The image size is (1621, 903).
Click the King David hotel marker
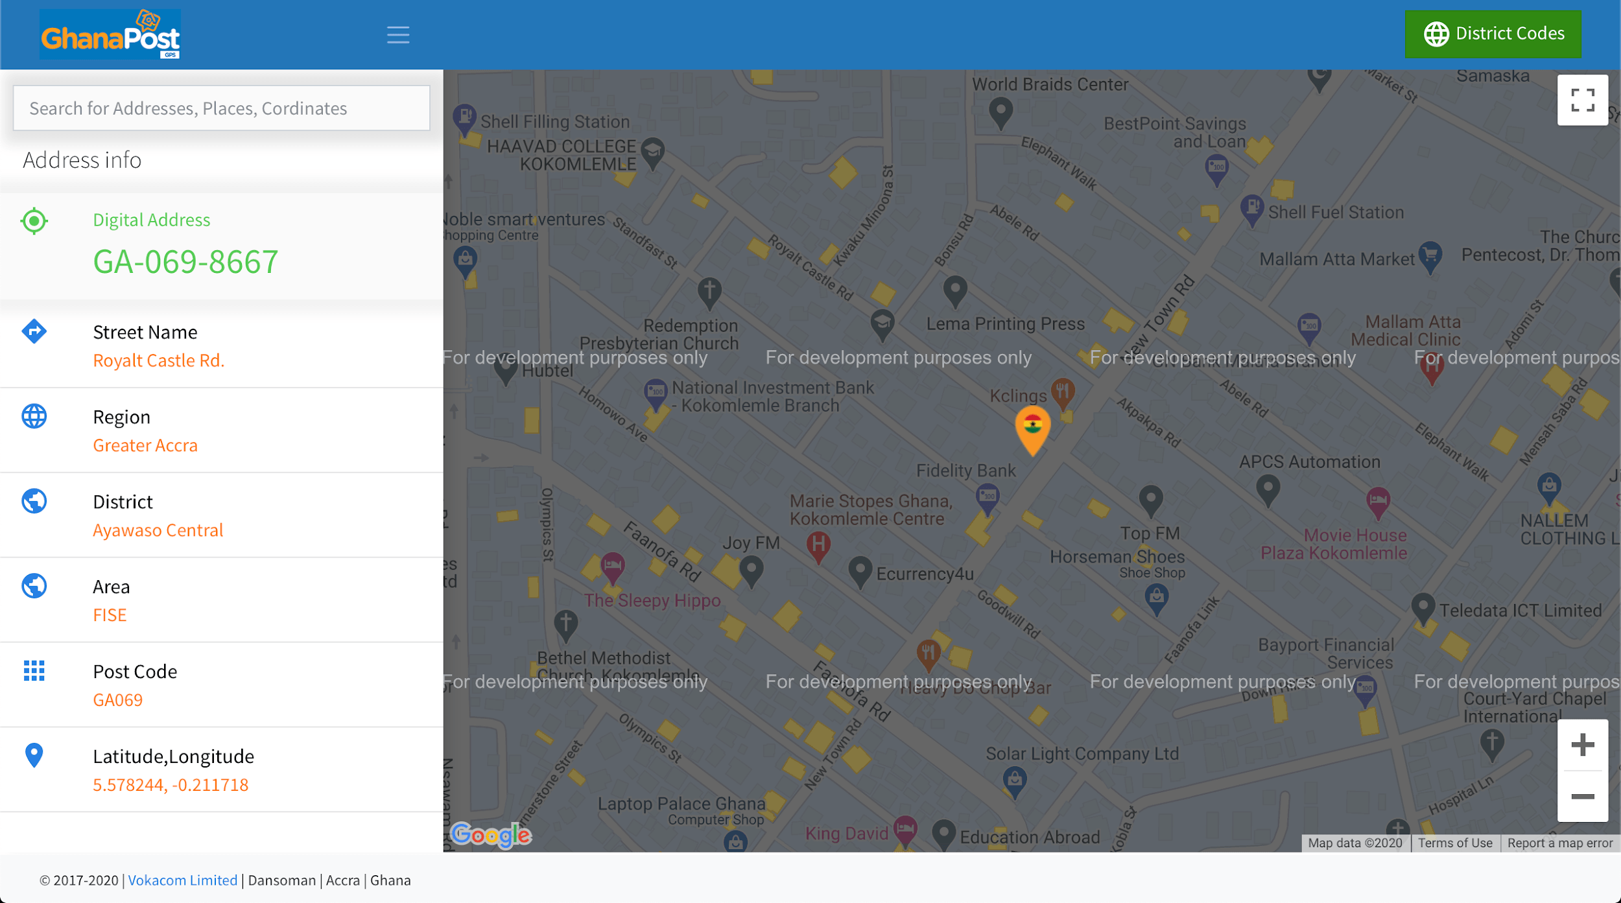[x=905, y=830]
